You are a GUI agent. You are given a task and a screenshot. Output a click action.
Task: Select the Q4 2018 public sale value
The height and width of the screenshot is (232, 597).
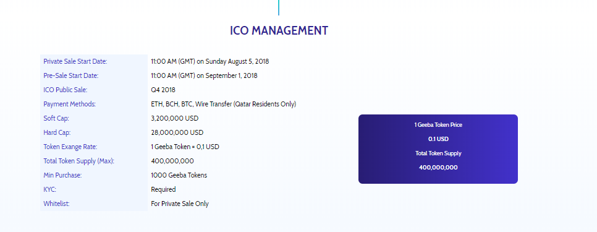click(163, 90)
